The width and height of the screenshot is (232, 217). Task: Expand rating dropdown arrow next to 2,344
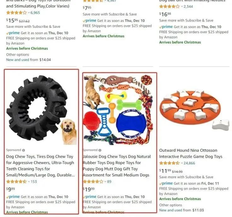pyautogui.click(x=182, y=7)
